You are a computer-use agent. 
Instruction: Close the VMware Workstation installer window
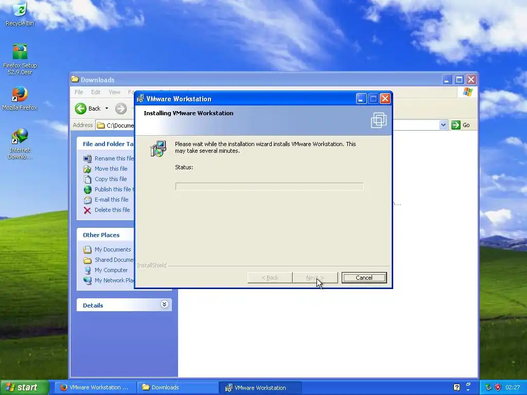click(385, 99)
